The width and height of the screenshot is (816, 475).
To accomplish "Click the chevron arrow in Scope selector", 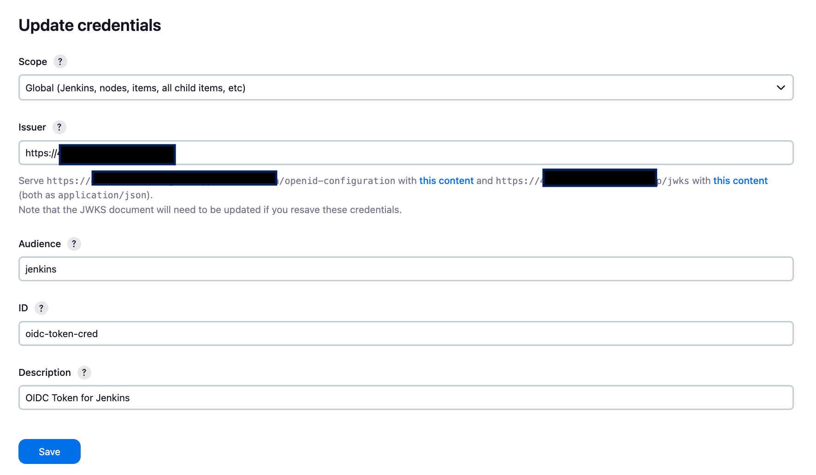I will [781, 88].
